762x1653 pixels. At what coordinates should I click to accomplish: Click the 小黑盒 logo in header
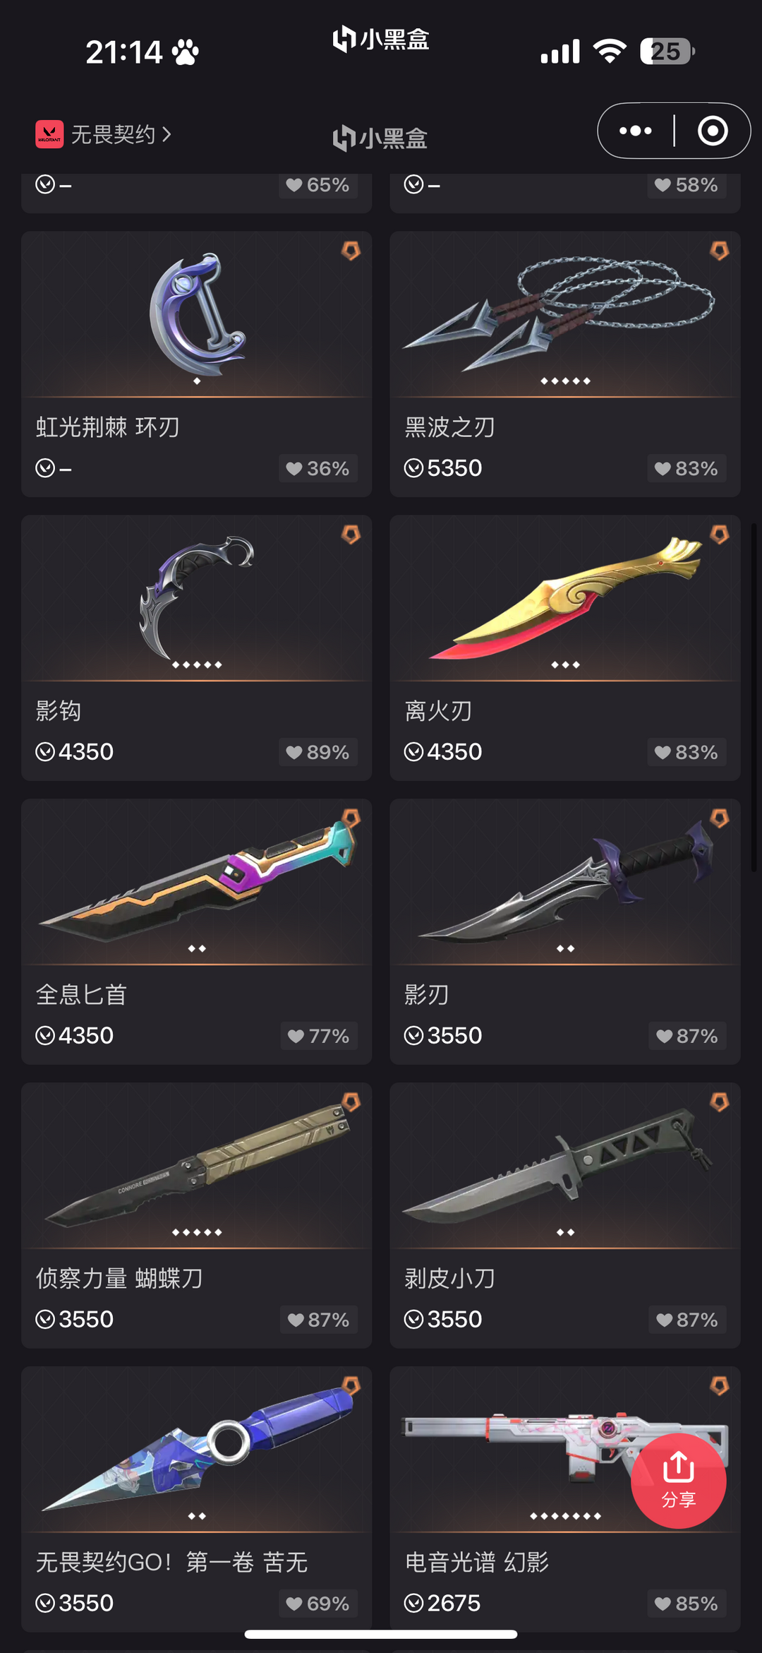coord(380,138)
